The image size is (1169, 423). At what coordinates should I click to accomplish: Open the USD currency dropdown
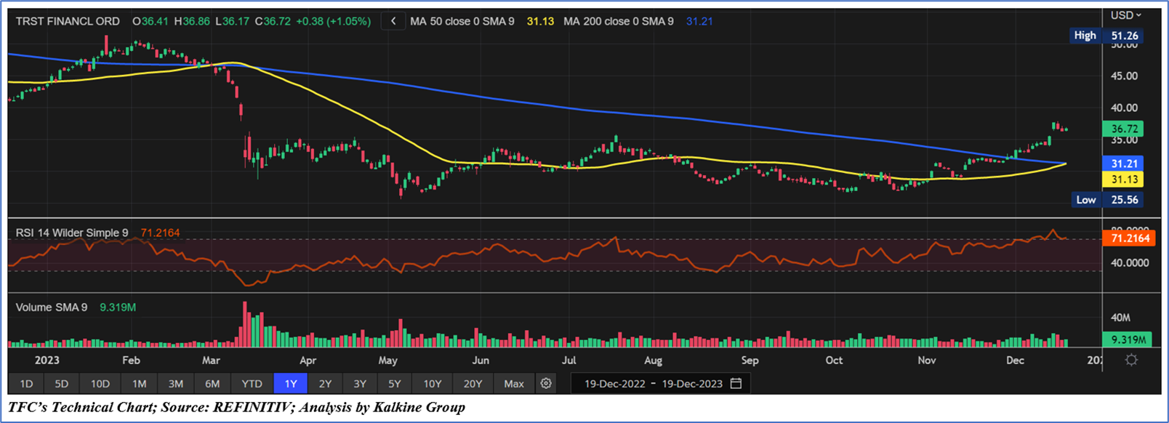(1125, 15)
